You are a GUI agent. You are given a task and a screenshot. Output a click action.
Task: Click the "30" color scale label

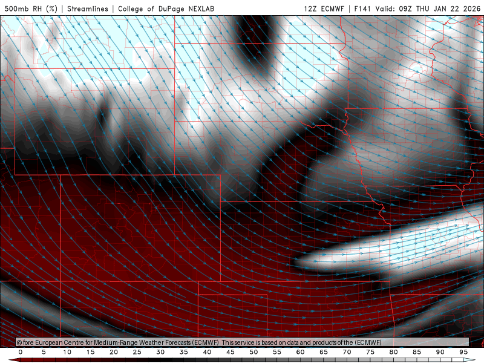click(x=160, y=352)
